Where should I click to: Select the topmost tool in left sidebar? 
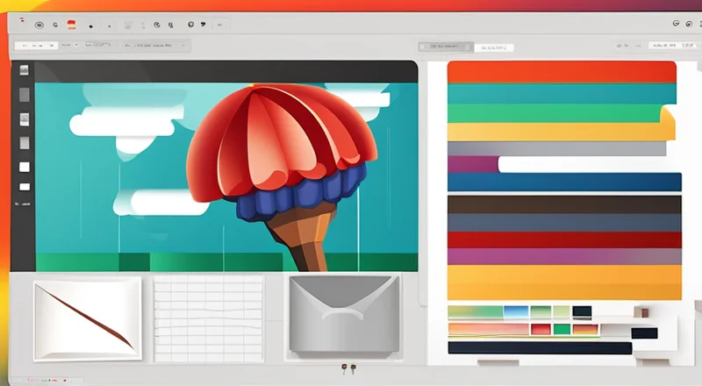pyautogui.click(x=24, y=70)
